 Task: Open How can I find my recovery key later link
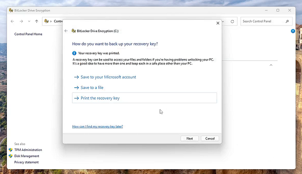98,127
